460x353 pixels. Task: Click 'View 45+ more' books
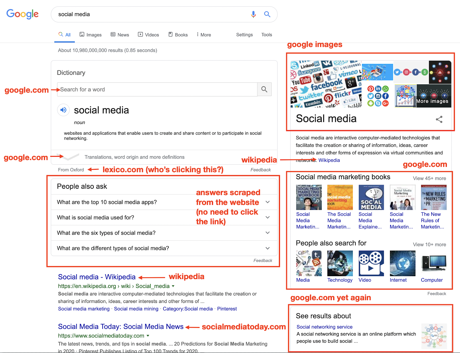coord(430,178)
